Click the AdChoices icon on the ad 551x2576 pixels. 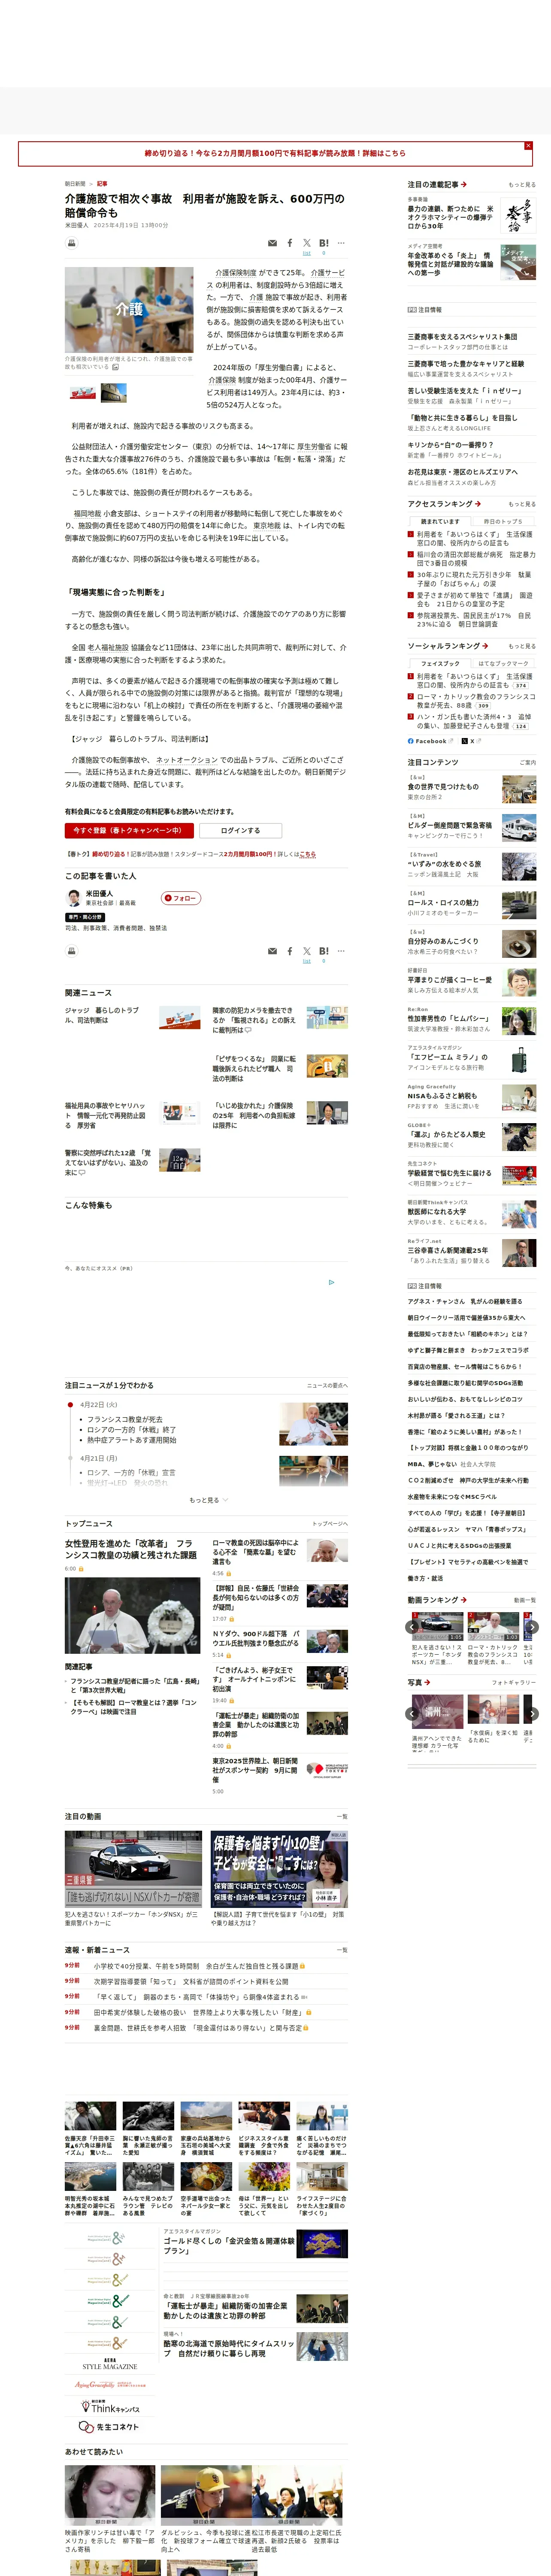tap(331, 1281)
